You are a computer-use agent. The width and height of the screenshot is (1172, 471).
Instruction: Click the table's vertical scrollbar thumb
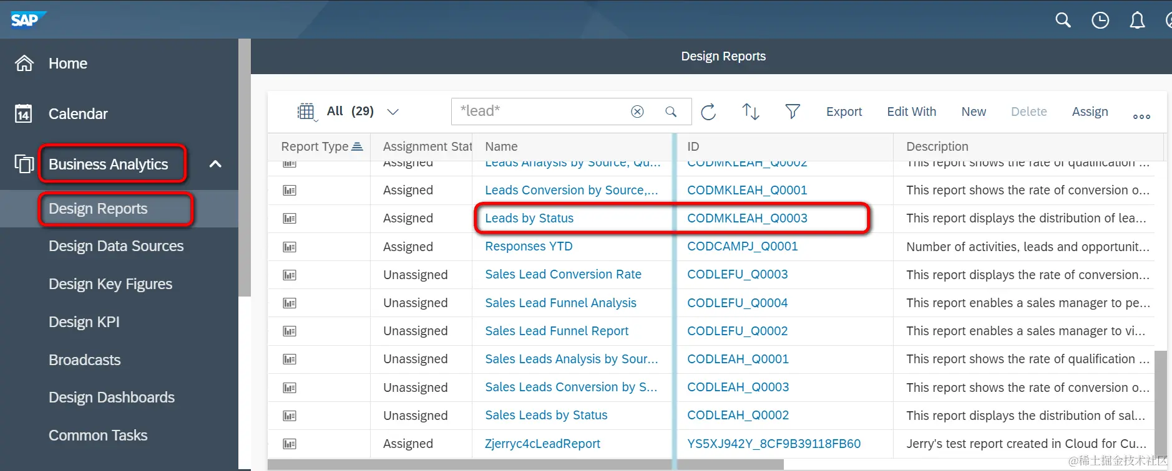pos(1160,404)
